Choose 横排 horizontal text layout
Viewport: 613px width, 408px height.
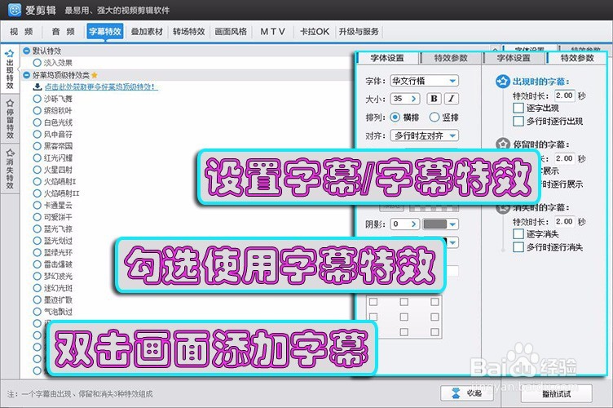click(395, 117)
